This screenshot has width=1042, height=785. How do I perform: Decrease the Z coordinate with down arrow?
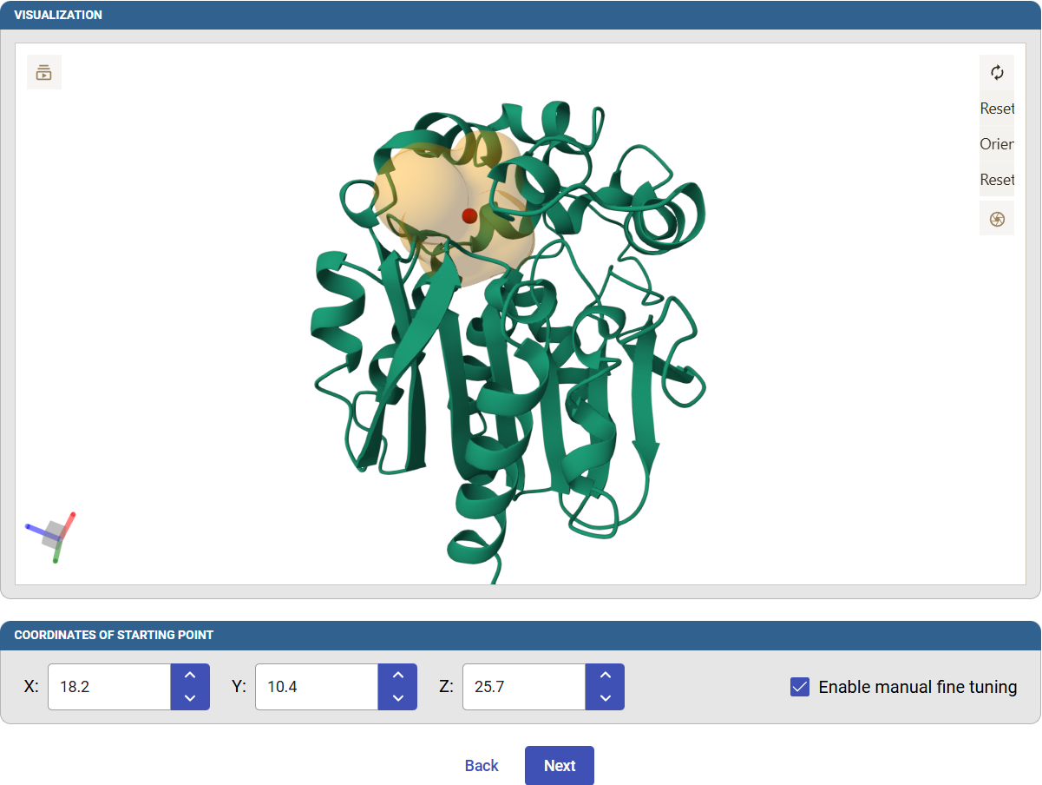[605, 698]
